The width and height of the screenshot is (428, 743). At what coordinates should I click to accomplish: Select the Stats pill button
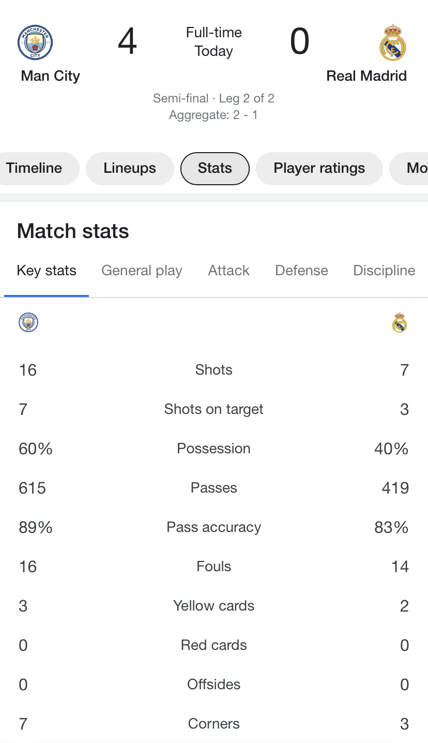tap(215, 168)
